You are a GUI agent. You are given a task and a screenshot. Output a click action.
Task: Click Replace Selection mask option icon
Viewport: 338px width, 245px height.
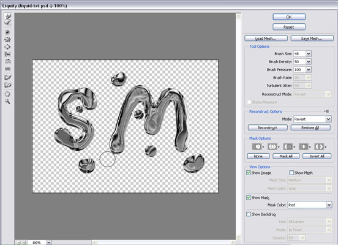(x=258, y=147)
